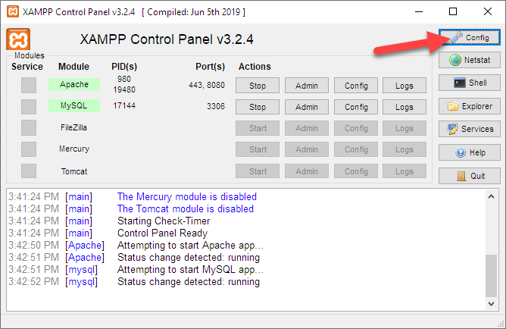Click FileZilla's Logs button

click(404, 128)
